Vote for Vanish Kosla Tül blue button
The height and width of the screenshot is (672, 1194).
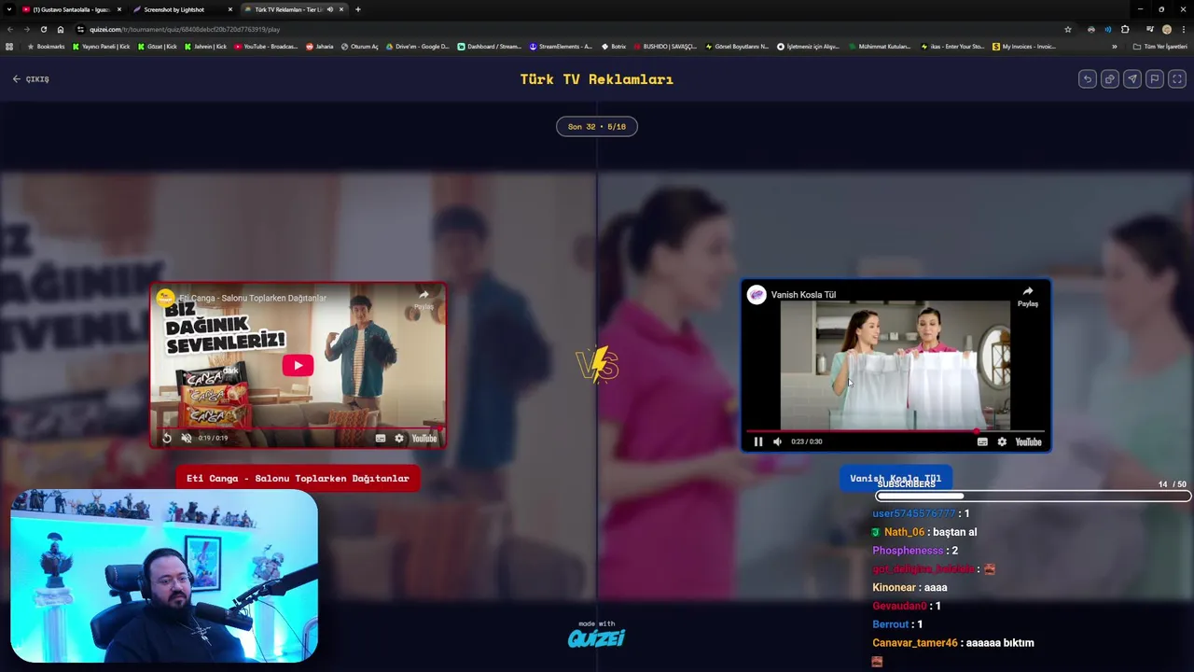[x=895, y=478]
